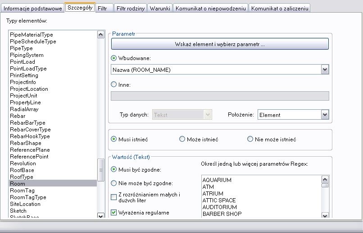This screenshot has height=233, width=363.
Task: Enable 'Z rozróżnianiem małych i dużych liter' checkbox
Action: (114, 197)
